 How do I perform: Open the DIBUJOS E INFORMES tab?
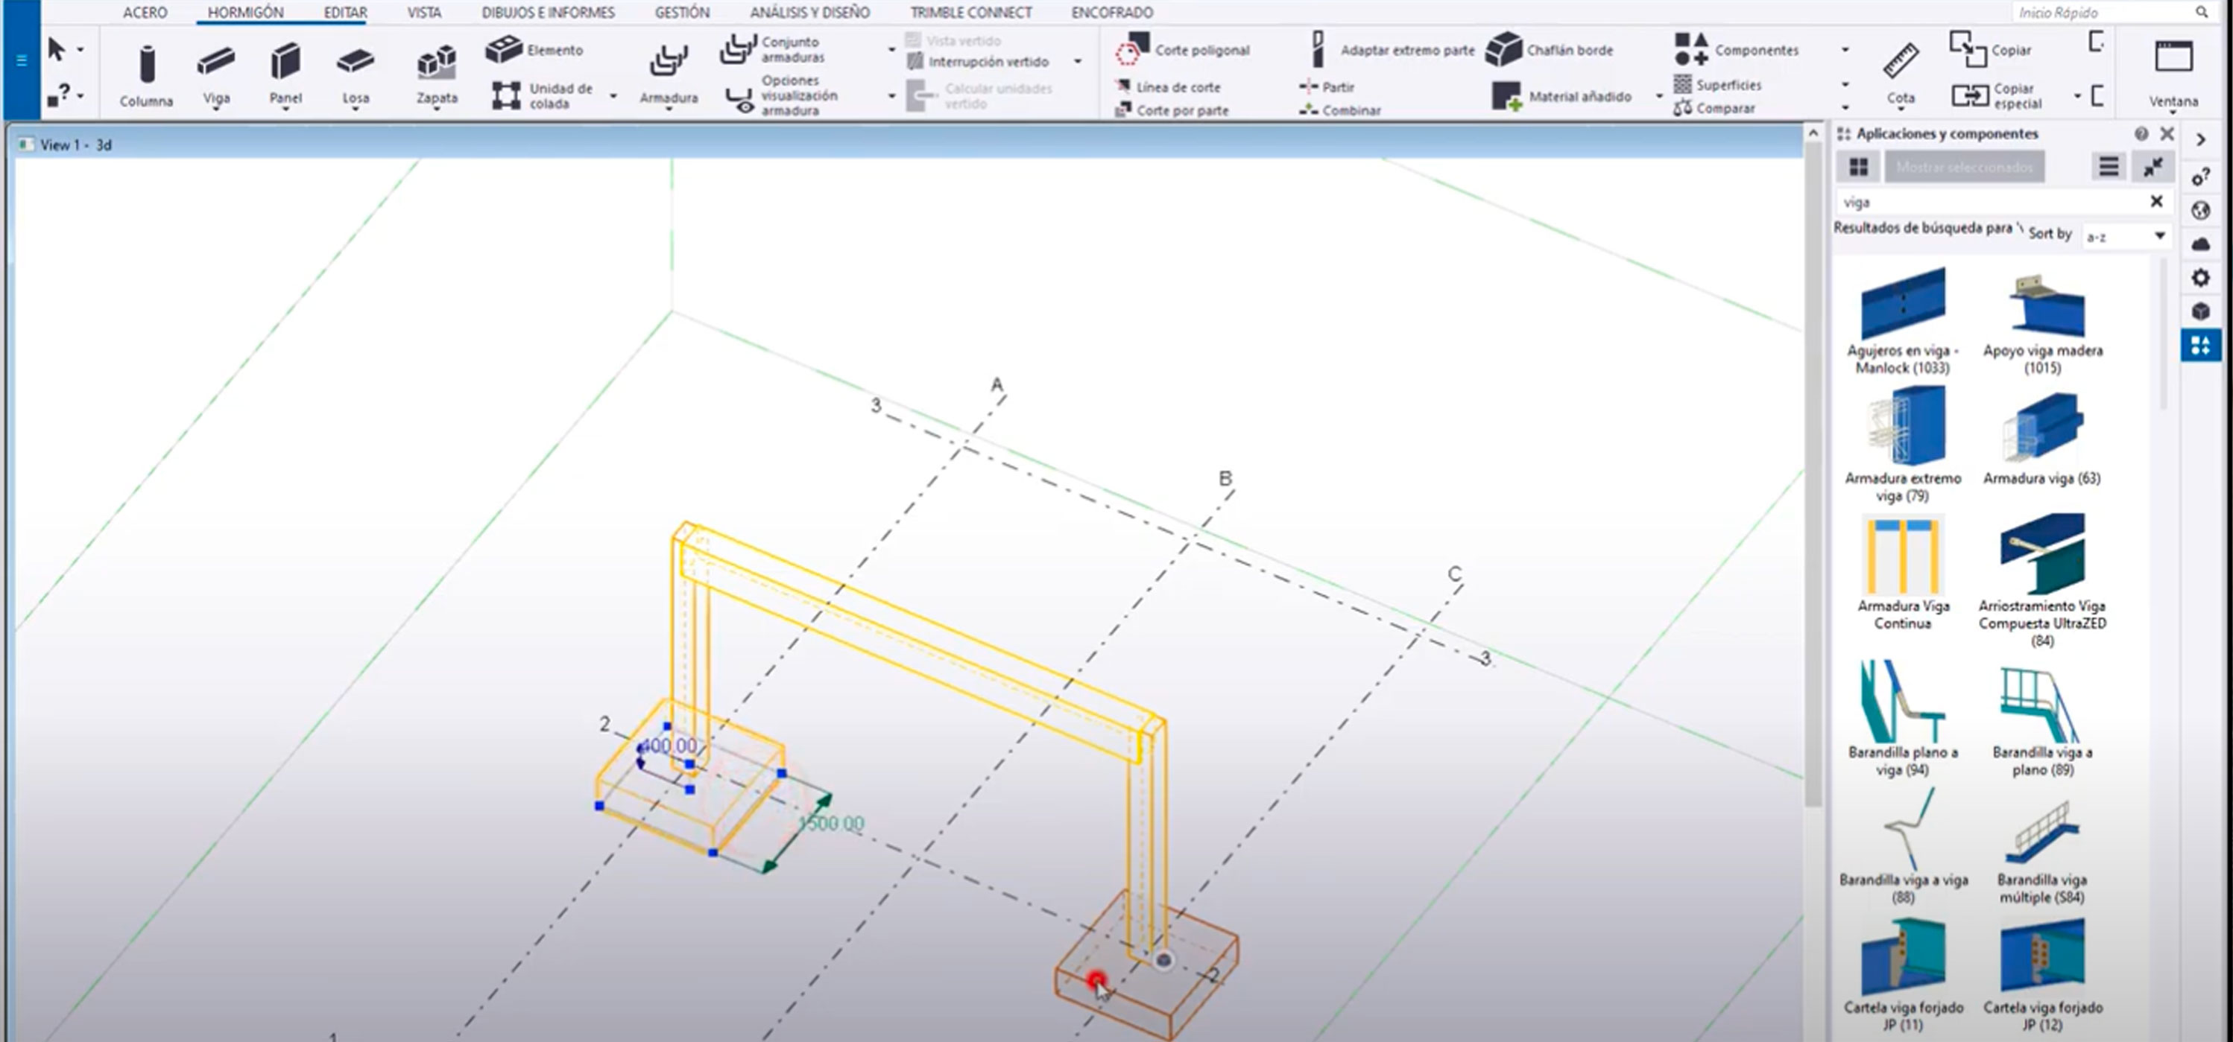click(548, 12)
